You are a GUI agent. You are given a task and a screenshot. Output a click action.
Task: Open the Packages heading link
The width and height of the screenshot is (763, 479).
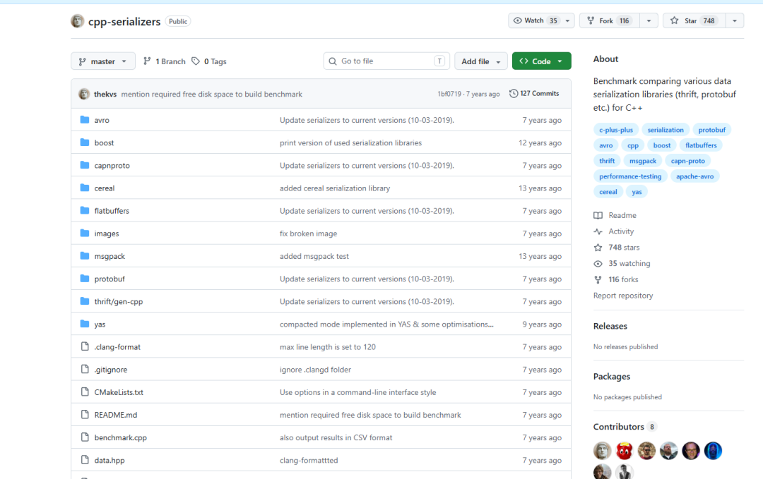[x=612, y=377]
